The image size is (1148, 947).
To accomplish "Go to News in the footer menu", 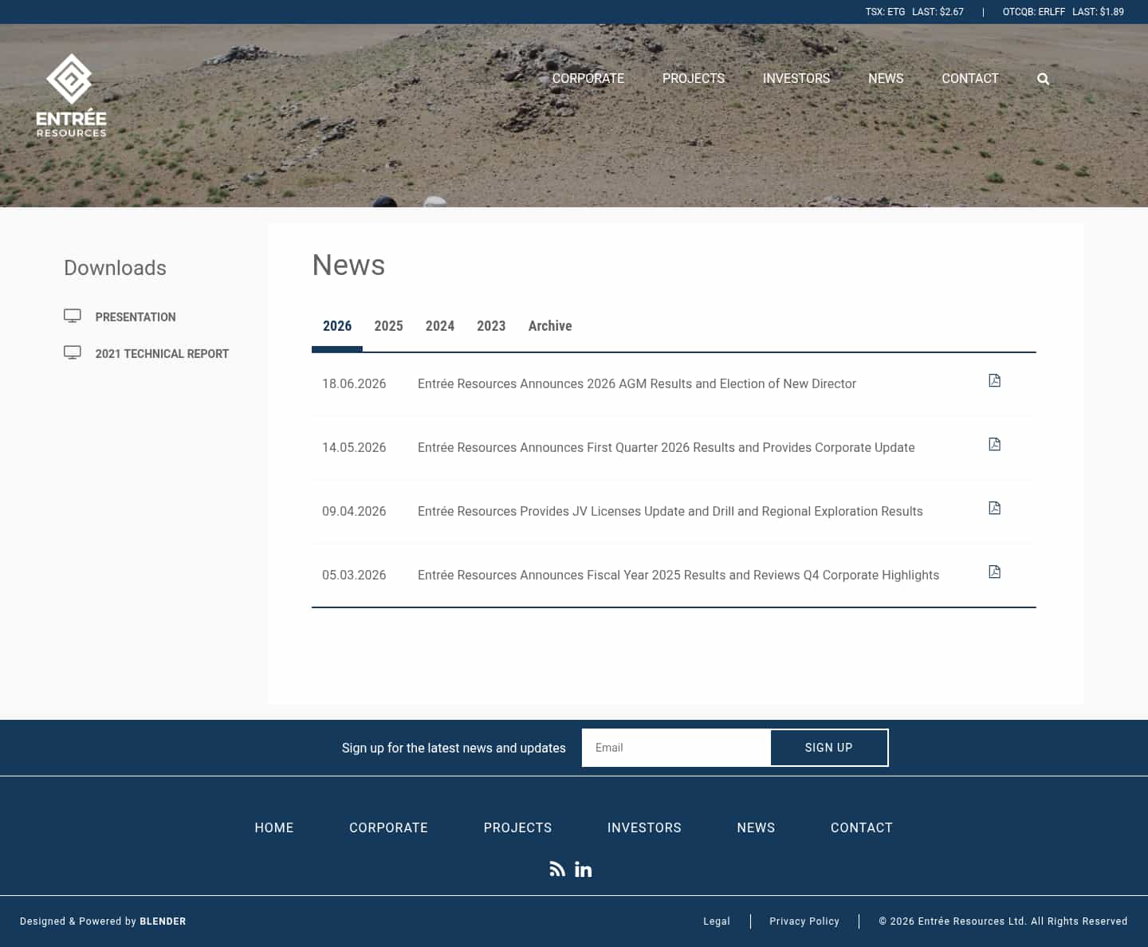I will 756,827.
